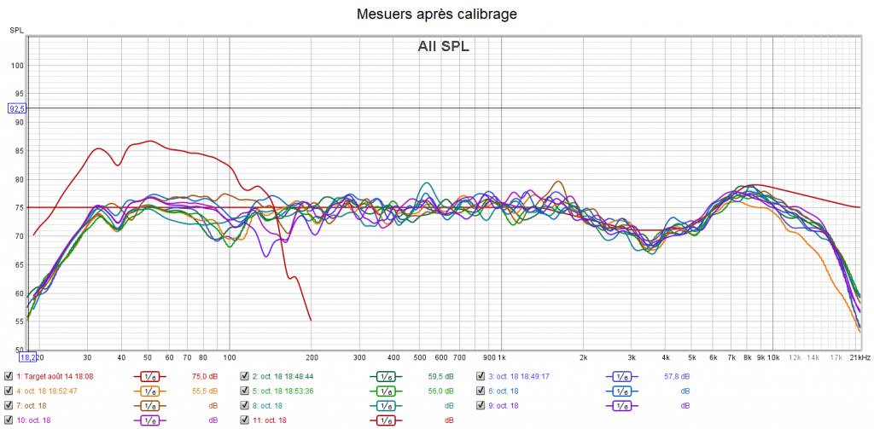This screenshot has height=429, width=874.
Task: Uncheck the 2: oct. 18 18:48:44 measurement
Action: tap(244, 376)
